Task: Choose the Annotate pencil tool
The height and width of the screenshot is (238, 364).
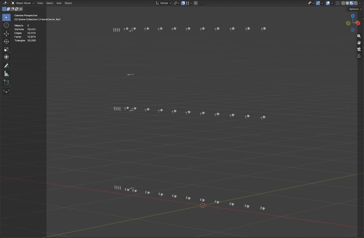Action: (x=6, y=66)
